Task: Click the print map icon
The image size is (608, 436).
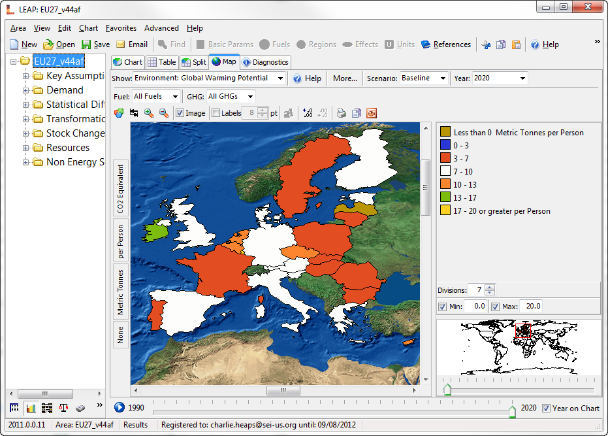Action: (x=342, y=113)
